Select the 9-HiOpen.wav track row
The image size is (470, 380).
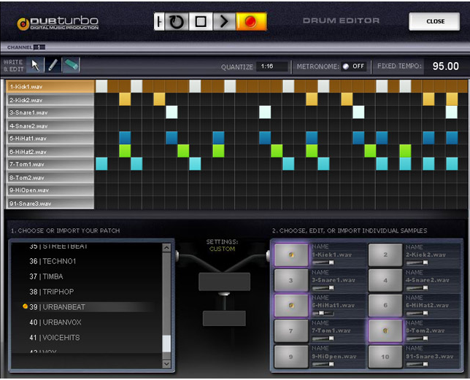50,190
